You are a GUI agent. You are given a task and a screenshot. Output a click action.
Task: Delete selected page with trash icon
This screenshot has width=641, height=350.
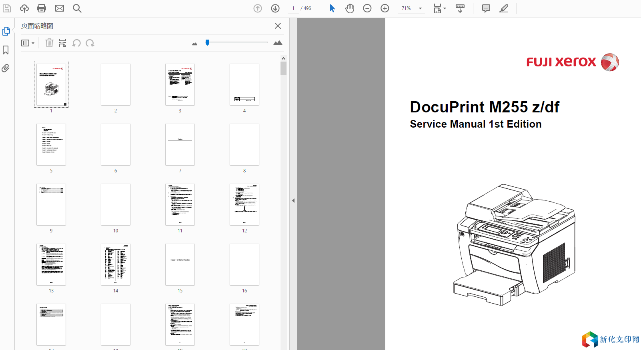pyautogui.click(x=49, y=43)
